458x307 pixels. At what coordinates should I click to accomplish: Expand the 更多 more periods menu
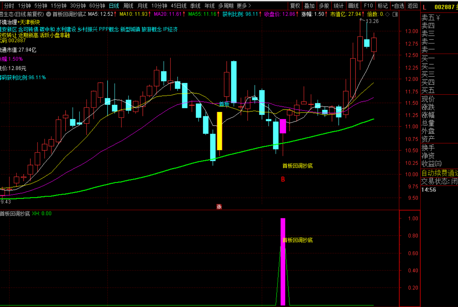click(244, 6)
